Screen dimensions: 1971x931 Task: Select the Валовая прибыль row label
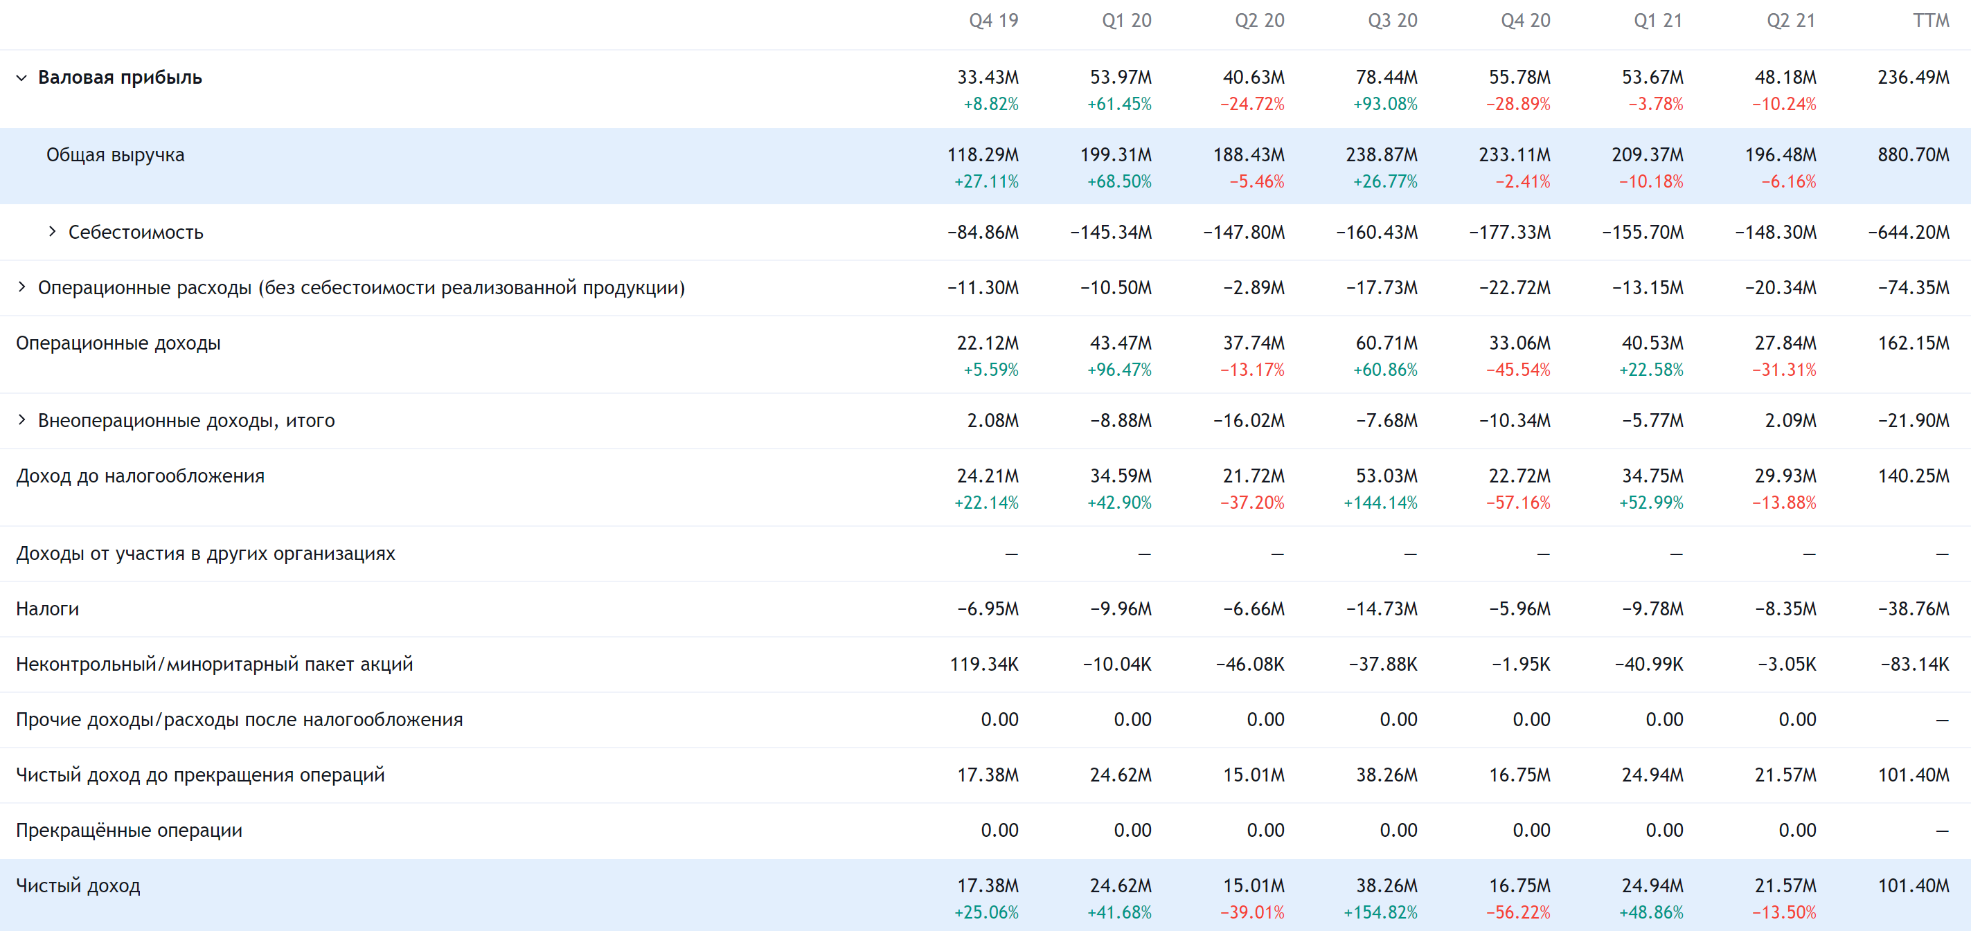click(120, 78)
